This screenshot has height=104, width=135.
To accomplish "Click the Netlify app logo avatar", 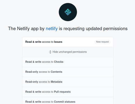I will (68, 12).
